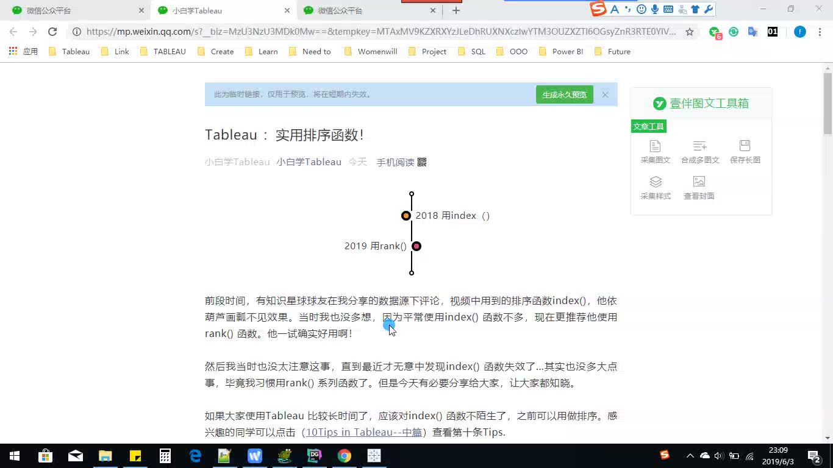The width and height of the screenshot is (833, 468).
Task: Toggle Sogou Chinese/English mode A icon
Action: click(x=615, y=9)
